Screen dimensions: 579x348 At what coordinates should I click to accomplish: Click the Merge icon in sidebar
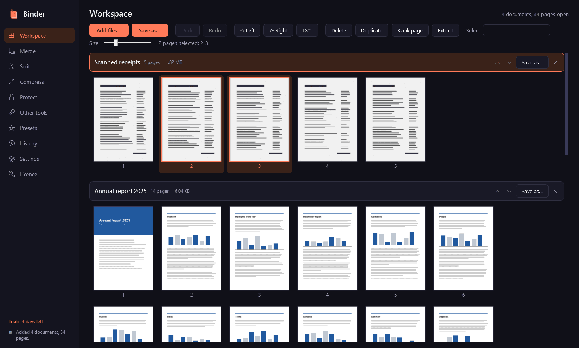12,51
